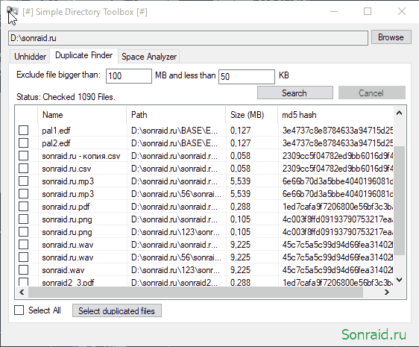Start the duplicate Search
The height and width of the screenshot is (347, 419).
[x=295, y=93]
